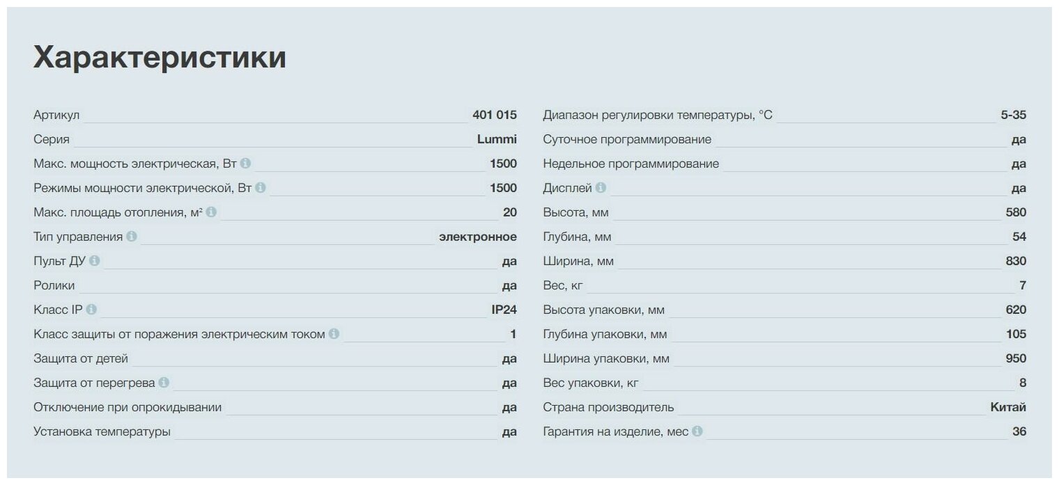Select the Страна производитель label
This screenshot has height=485, width=1059.
click(x=608, y=407)
